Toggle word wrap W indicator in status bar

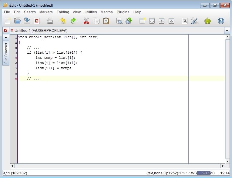point(193,173)
